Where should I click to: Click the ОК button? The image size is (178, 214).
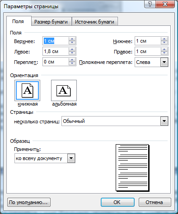[117, 202]
